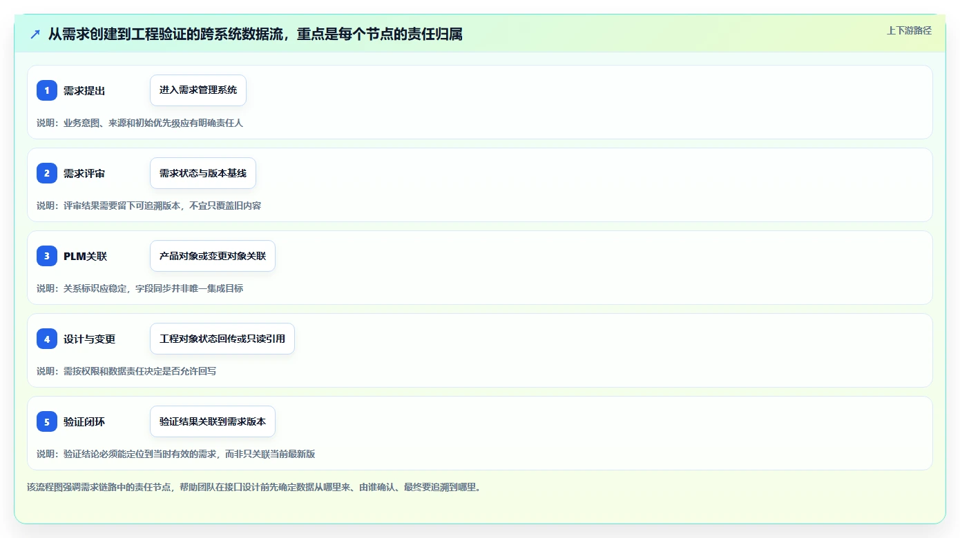Click the flow heading 从需求创建到工程验证
960x538 pixels.
(256, 34)
